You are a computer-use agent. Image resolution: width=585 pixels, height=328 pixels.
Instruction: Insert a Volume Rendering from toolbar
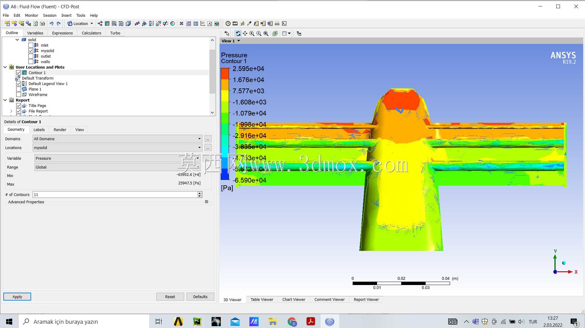click(x=128, y=23)
